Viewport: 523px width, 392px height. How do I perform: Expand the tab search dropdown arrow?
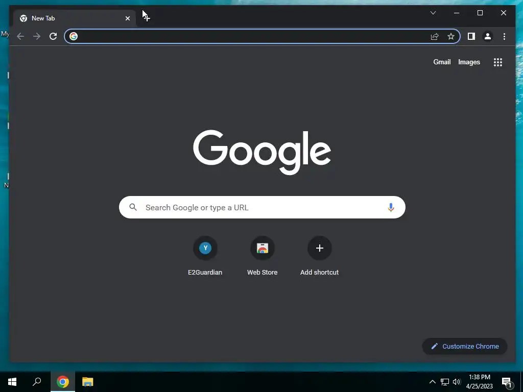pos(433,13)
